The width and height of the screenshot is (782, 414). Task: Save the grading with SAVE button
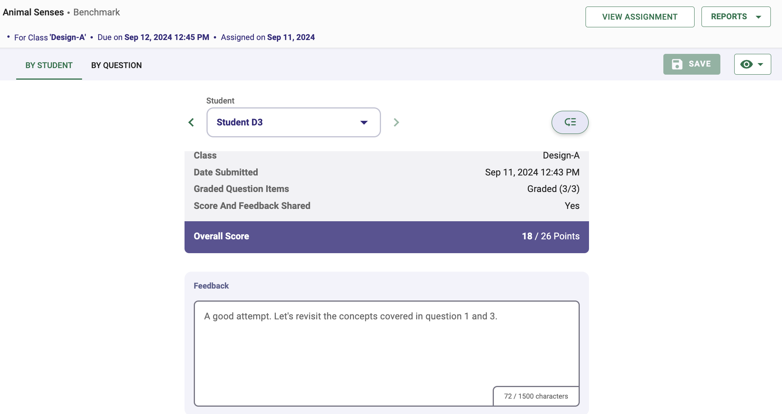tap(691, 64)
